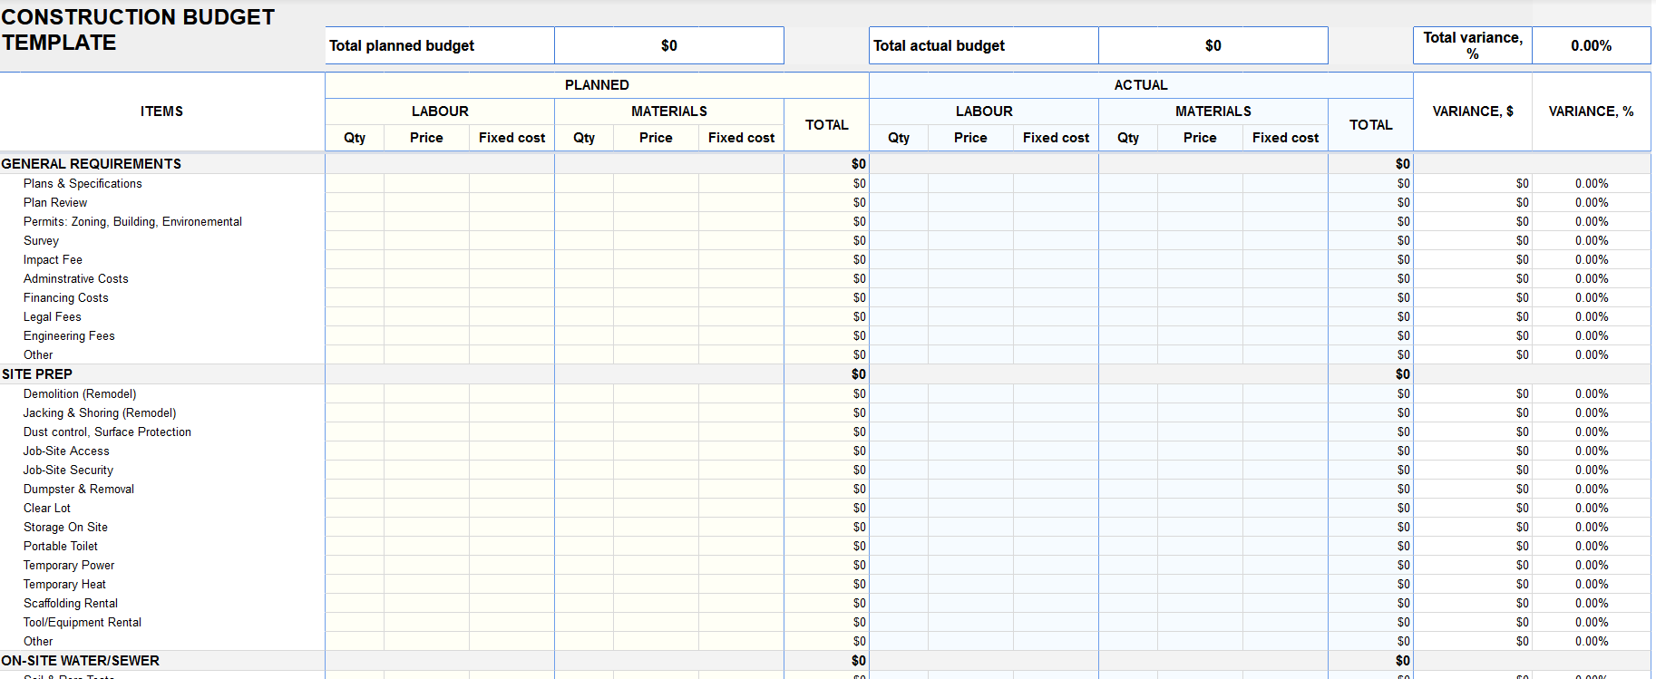This screenshot has height=679, width=1656.
Task: Select the planned TOTAL column header
Action: coord(826,125)
